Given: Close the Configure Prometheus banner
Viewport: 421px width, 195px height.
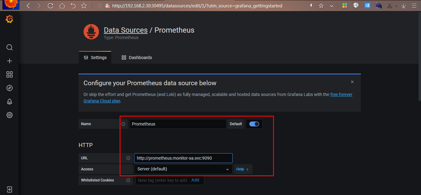Looking at the screenshot, I should (x=352, y=82).
